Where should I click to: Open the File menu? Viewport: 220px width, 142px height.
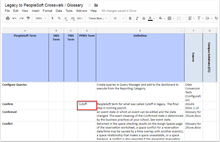click(7, 11)
